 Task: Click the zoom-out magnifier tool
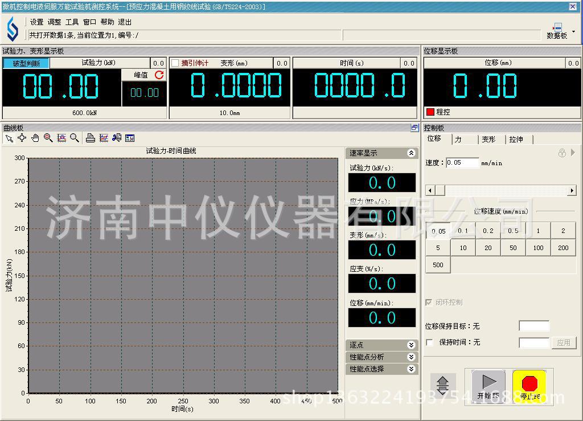75,138
